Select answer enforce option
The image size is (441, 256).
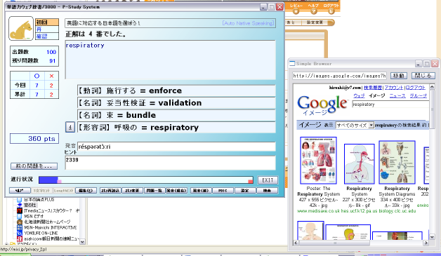[x=176, y=90]
